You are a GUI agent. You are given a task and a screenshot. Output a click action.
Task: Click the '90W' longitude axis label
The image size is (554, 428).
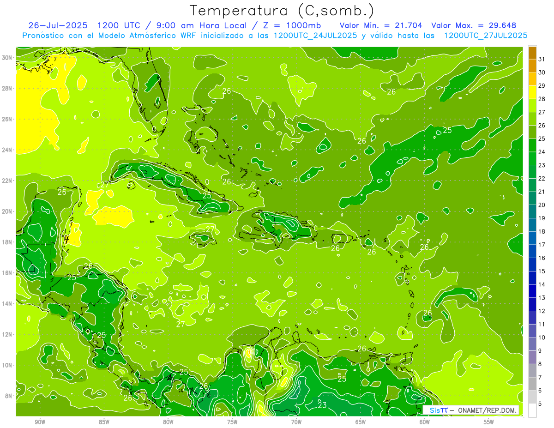point(40,422)
